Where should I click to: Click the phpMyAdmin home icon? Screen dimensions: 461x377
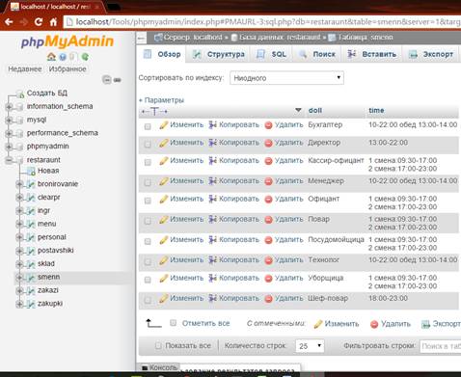(x=51, y=57)
